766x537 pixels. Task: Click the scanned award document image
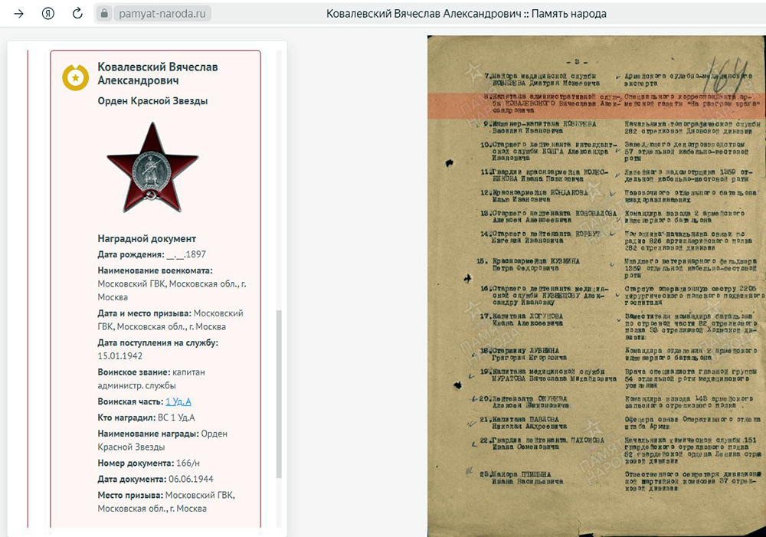(x=597, y=286)
